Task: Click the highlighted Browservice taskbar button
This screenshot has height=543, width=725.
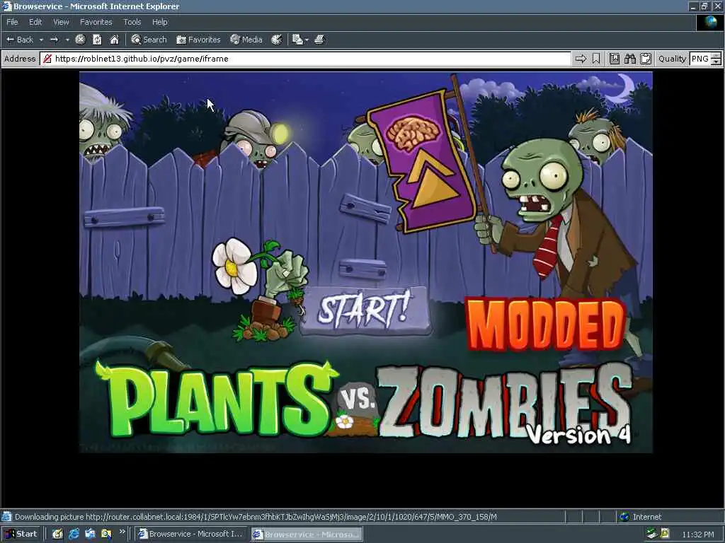Action: click(307, 535)
